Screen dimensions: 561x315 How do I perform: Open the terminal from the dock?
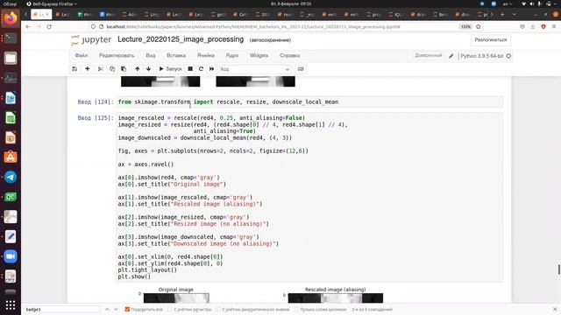(x=11, y=38)
